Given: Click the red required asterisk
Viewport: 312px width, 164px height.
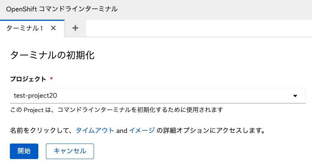Looking at the screenshot, I should (x=51, y=78).
